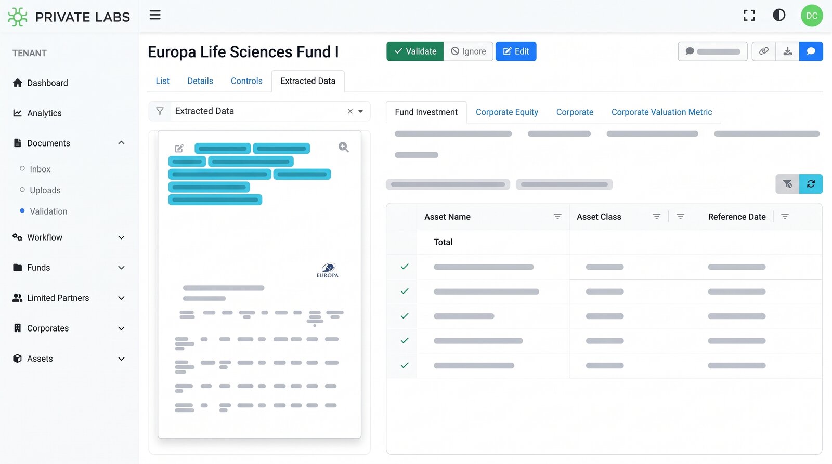This screenshot has height=464, width=832.
Task: Refresh the extracted data table
Action: pos(811,184)
